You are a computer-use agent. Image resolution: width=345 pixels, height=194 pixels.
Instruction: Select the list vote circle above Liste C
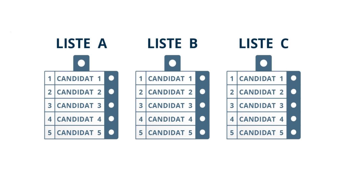tap(263, 63)
